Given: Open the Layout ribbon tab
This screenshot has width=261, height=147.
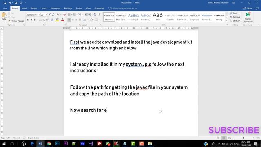Looking at the screenshot, I should point(44,8).
